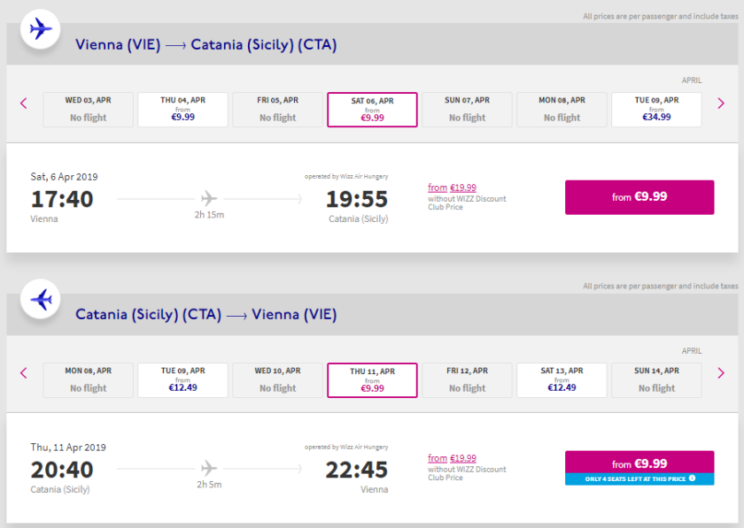
Task: Open return from €19.99 non-club price link
Action: [x=452, y=458]
